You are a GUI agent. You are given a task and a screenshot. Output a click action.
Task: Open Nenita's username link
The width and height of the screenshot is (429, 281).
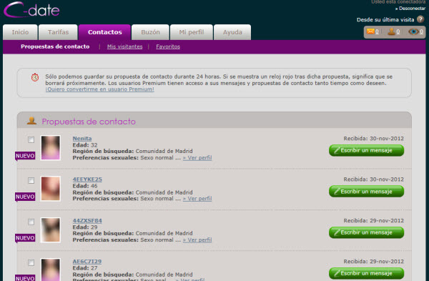coord(82,139)
